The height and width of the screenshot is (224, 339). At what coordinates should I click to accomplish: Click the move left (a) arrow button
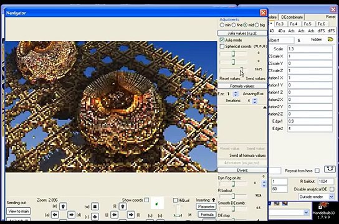[x=55, y=215]
